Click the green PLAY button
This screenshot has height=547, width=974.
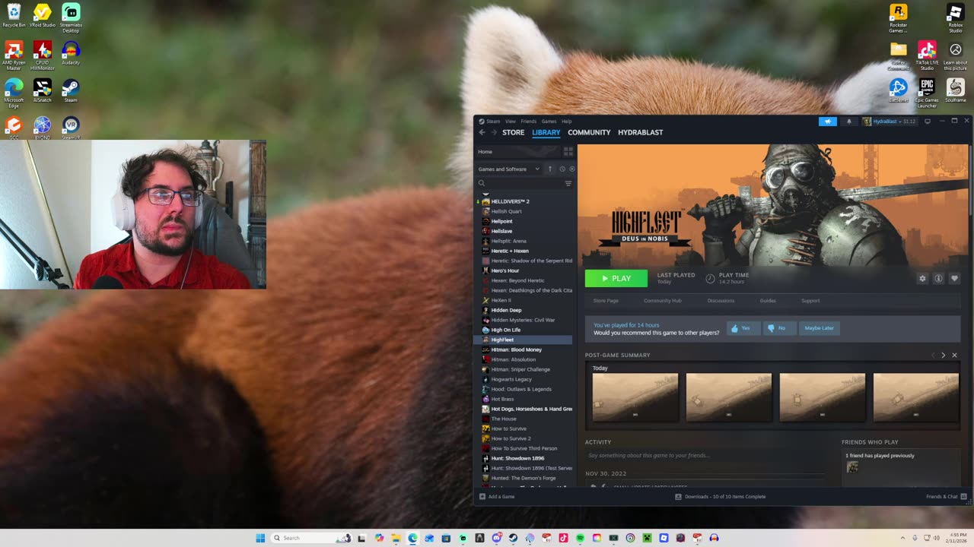click(x=616, y=279)
